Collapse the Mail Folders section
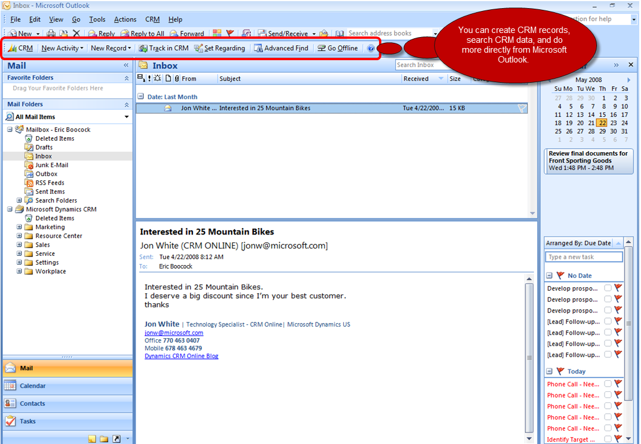Image resolution: width=641 pixels, height=444 pixels. [126, 105]
